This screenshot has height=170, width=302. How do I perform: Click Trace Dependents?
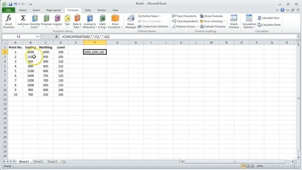[x=185, y=21]
